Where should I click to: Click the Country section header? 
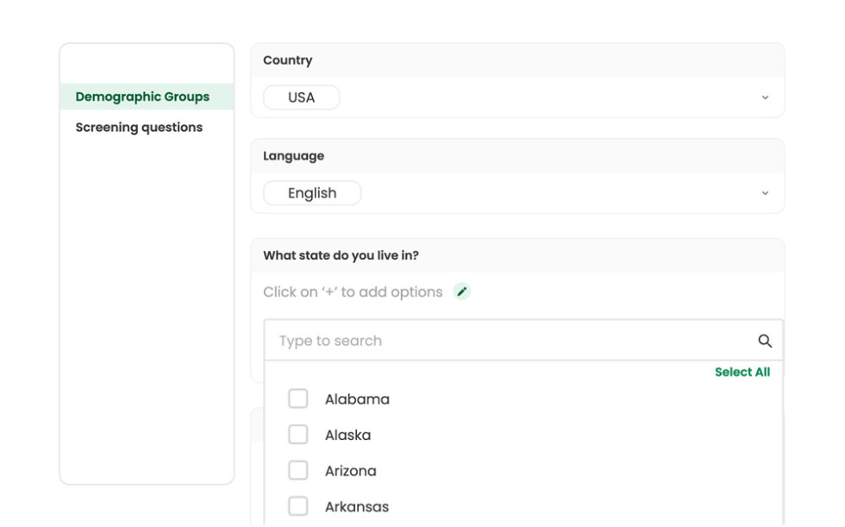coord(288,60)
